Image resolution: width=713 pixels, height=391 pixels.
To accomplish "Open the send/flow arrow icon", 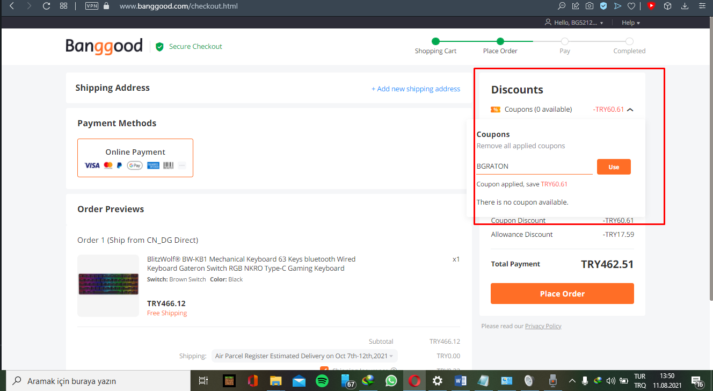I will tap(617, 6).
